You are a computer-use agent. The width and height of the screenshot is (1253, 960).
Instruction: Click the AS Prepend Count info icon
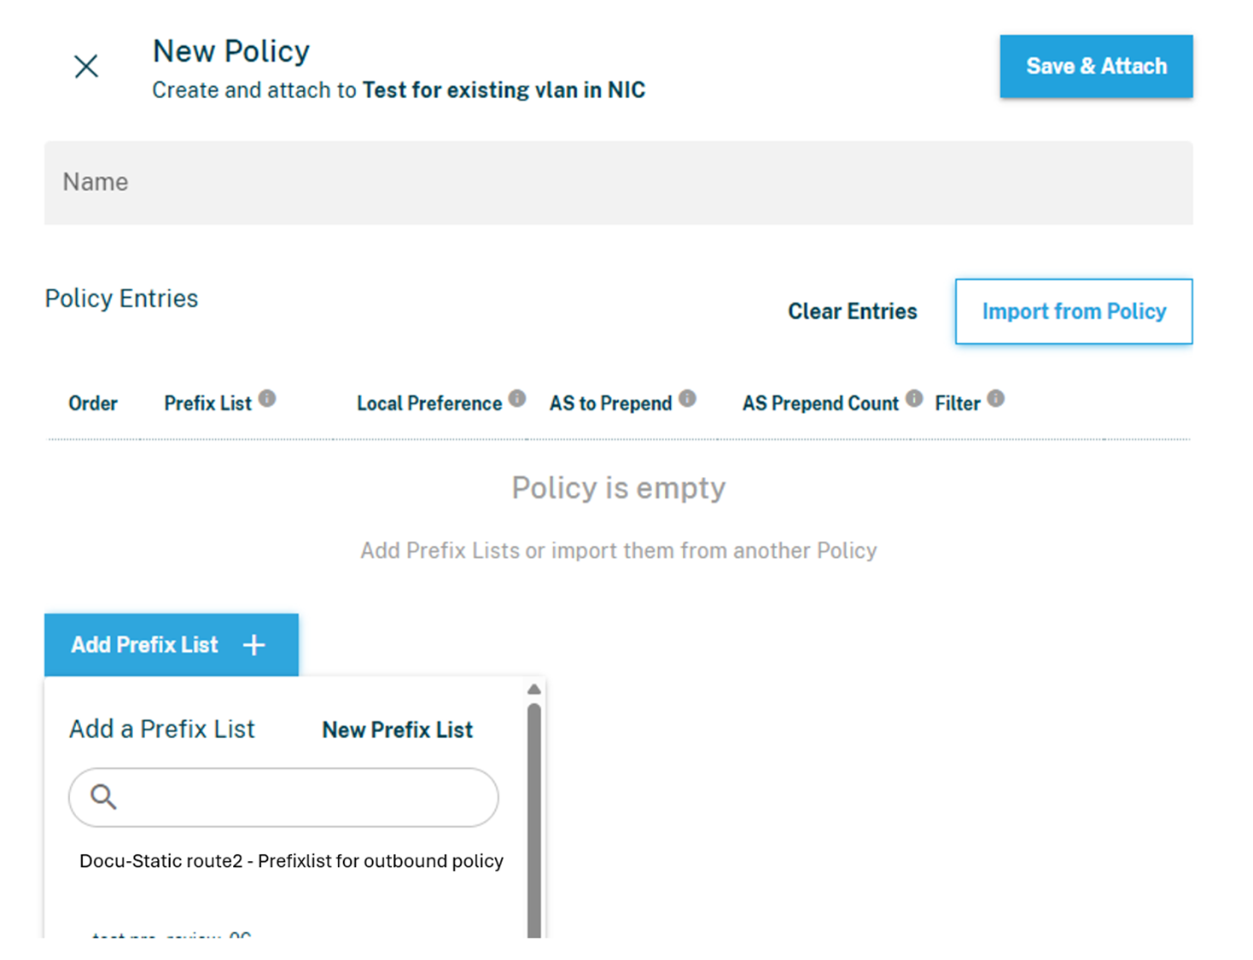pyautogui.click(x=914, y=399)
